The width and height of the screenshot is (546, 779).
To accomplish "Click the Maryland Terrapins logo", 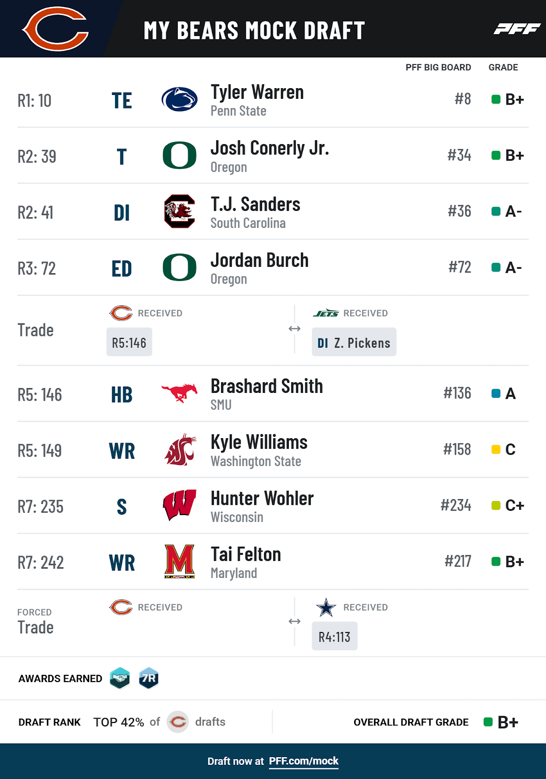I will (180, 561).
